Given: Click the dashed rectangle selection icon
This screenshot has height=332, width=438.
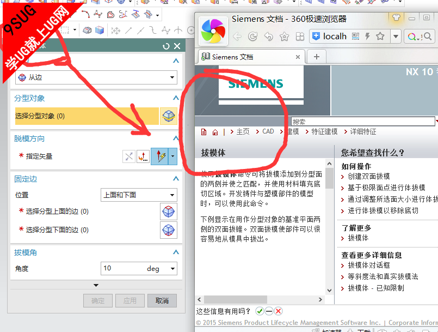Looking at the screenshot, I should coord(65,30).
